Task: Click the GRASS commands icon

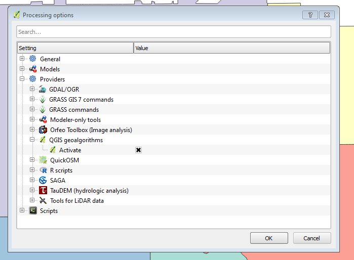Action: 43,109
